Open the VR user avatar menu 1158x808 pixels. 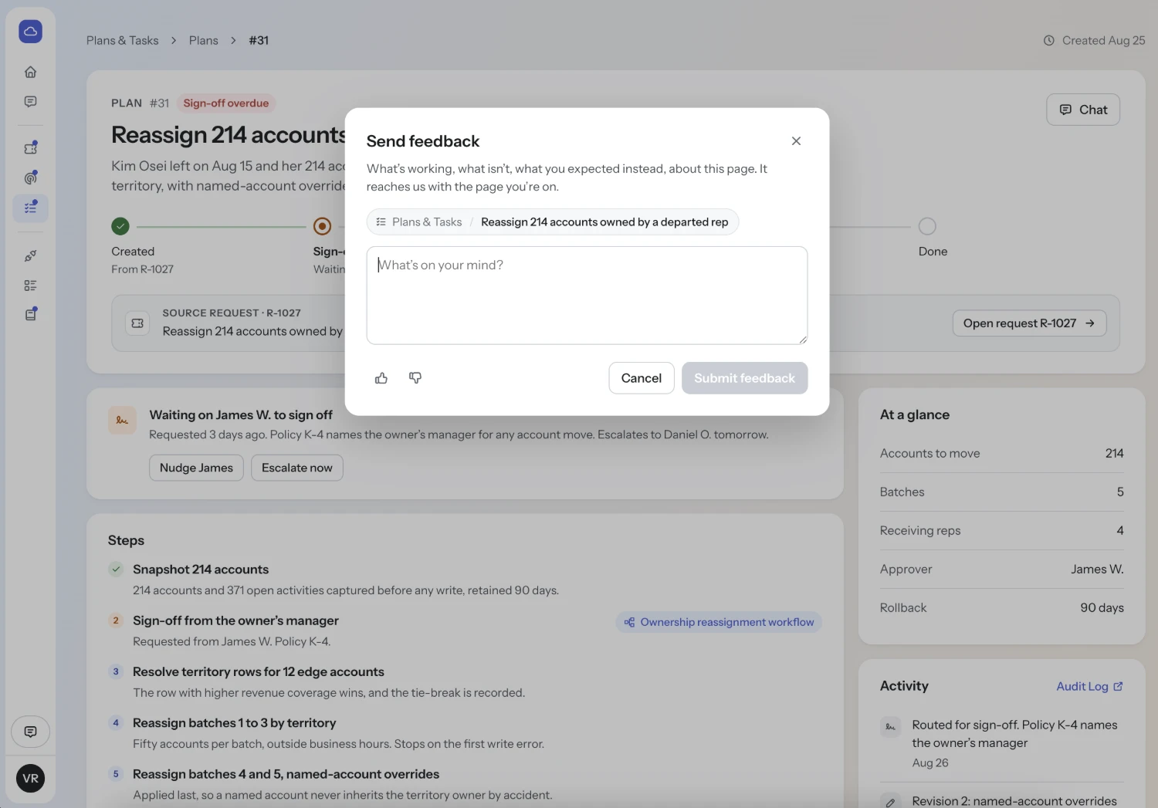coord(30,778)
